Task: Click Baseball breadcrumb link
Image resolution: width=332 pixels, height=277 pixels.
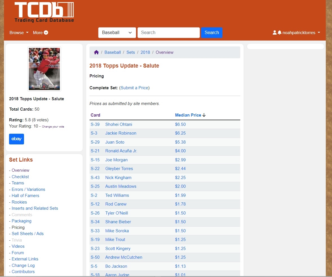Action: coord(113,52)
